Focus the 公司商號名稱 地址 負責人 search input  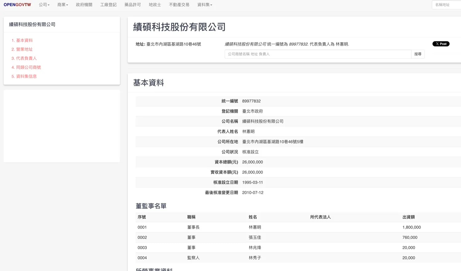(x=318, y=54)
